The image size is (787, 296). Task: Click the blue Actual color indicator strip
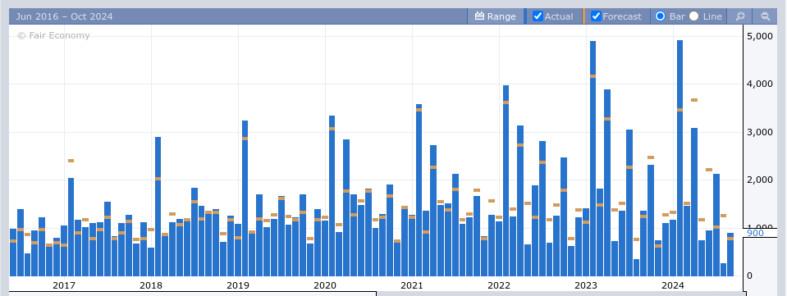pos(525,16)
